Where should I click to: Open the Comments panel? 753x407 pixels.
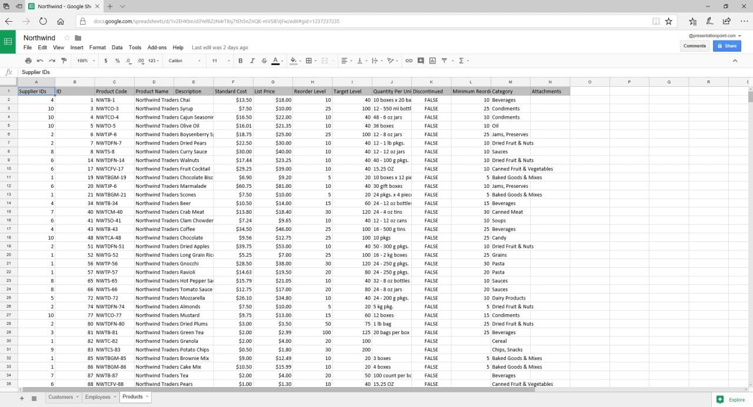(x=695, y=46)
